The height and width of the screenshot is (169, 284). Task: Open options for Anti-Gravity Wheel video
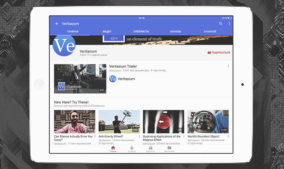(x=139, y=136)
